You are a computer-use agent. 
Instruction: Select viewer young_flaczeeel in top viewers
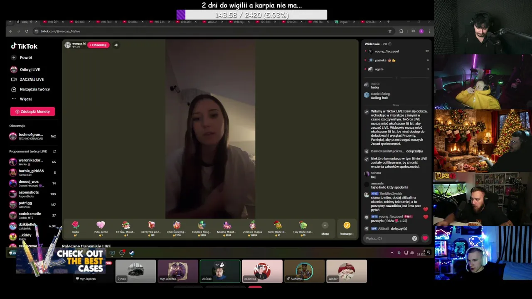(397, 51)
